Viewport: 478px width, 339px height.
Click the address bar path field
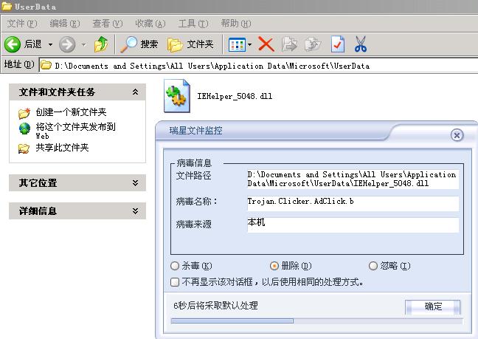[258, 65]
